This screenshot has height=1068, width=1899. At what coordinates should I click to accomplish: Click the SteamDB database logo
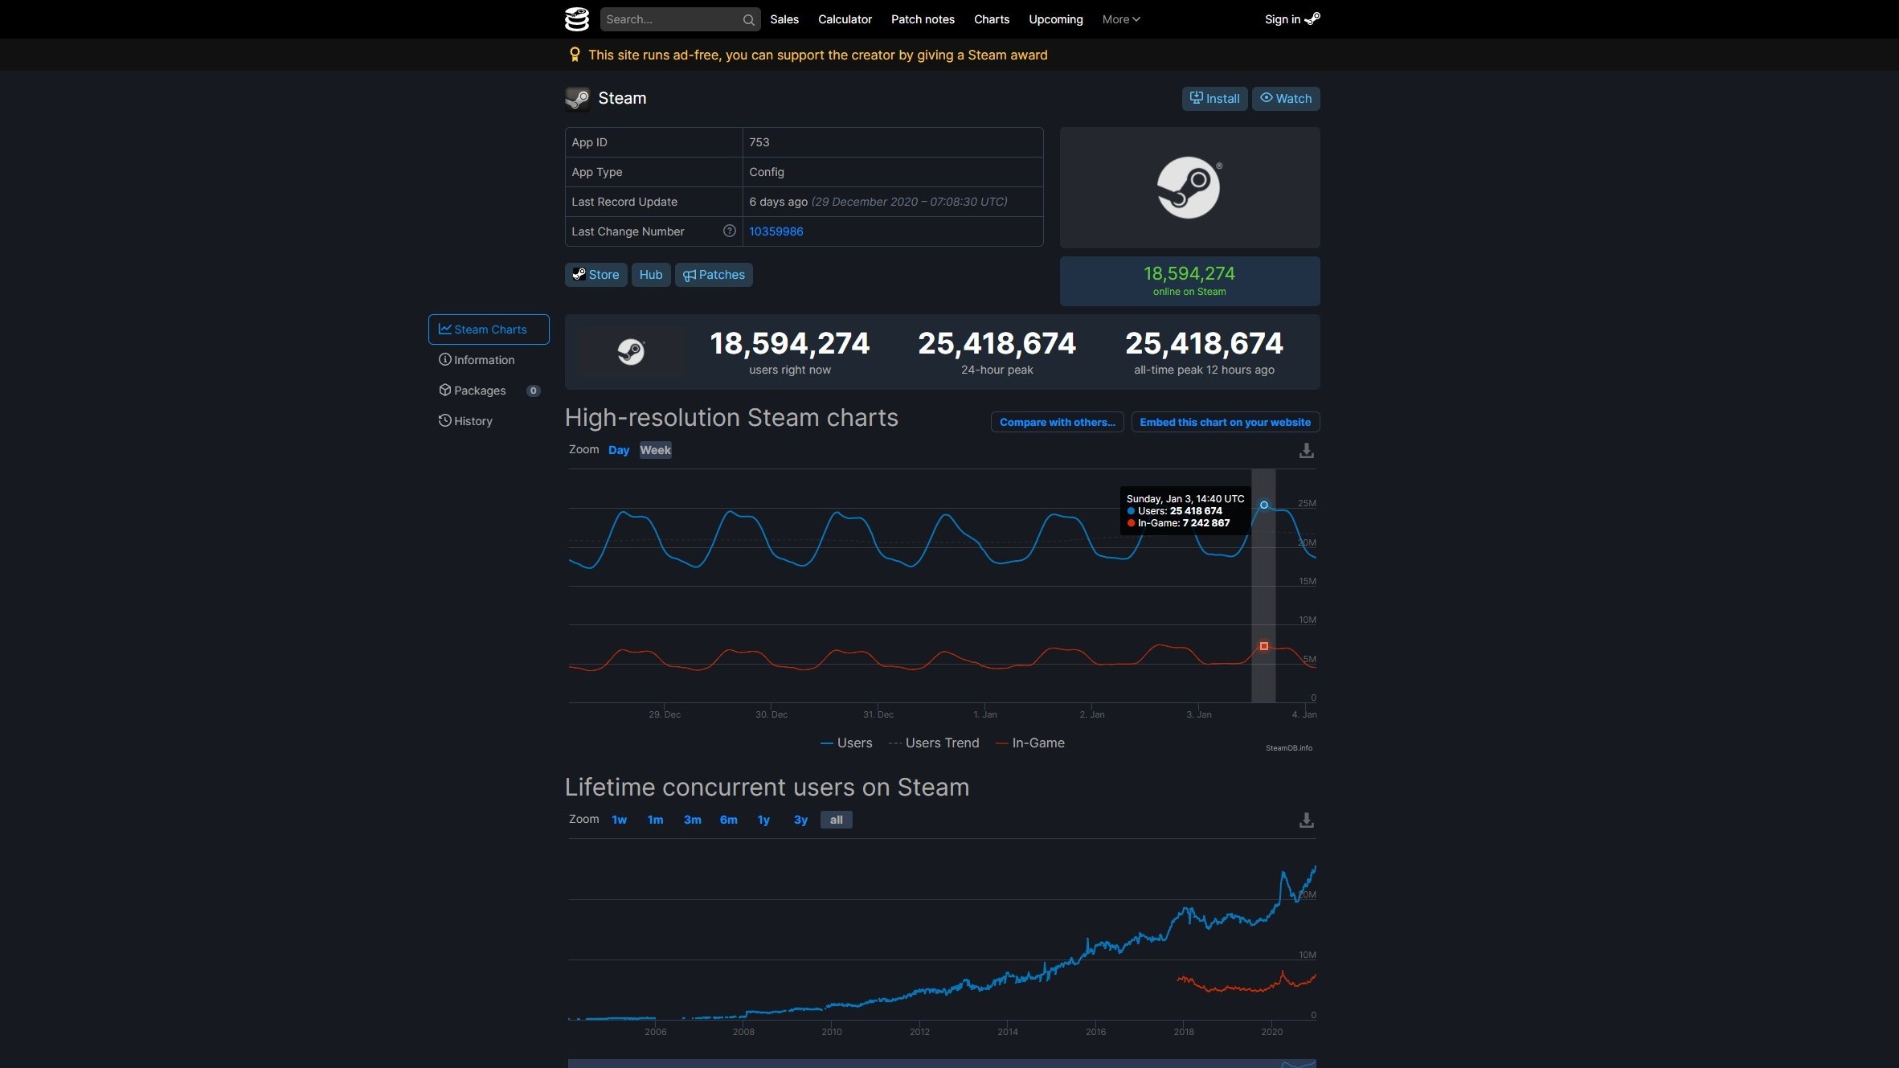click(x=576, y=18)
